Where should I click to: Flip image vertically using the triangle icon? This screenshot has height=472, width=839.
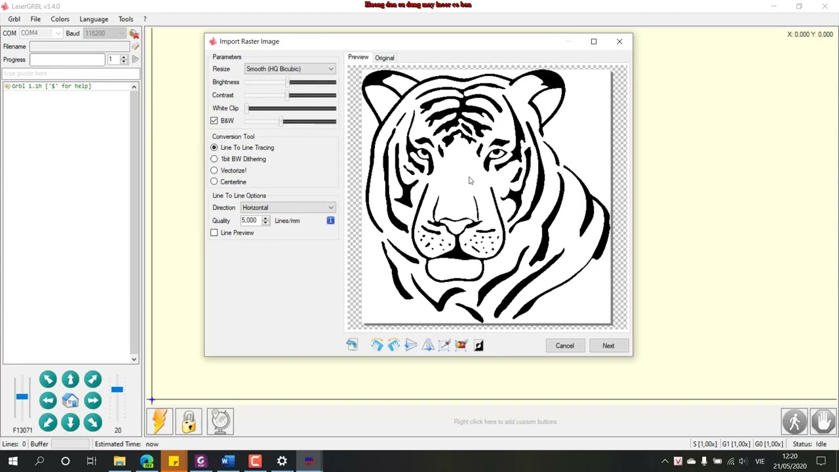click(x=411, y=345)
